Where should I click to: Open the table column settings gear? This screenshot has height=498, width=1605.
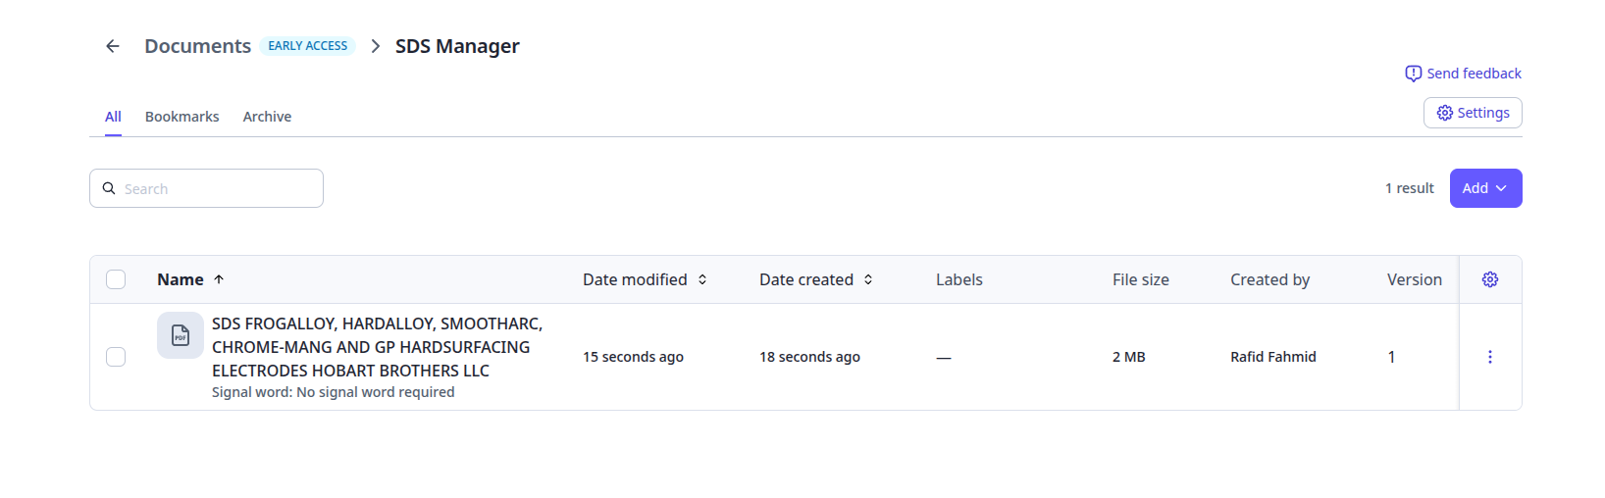tap(1489, 279)
